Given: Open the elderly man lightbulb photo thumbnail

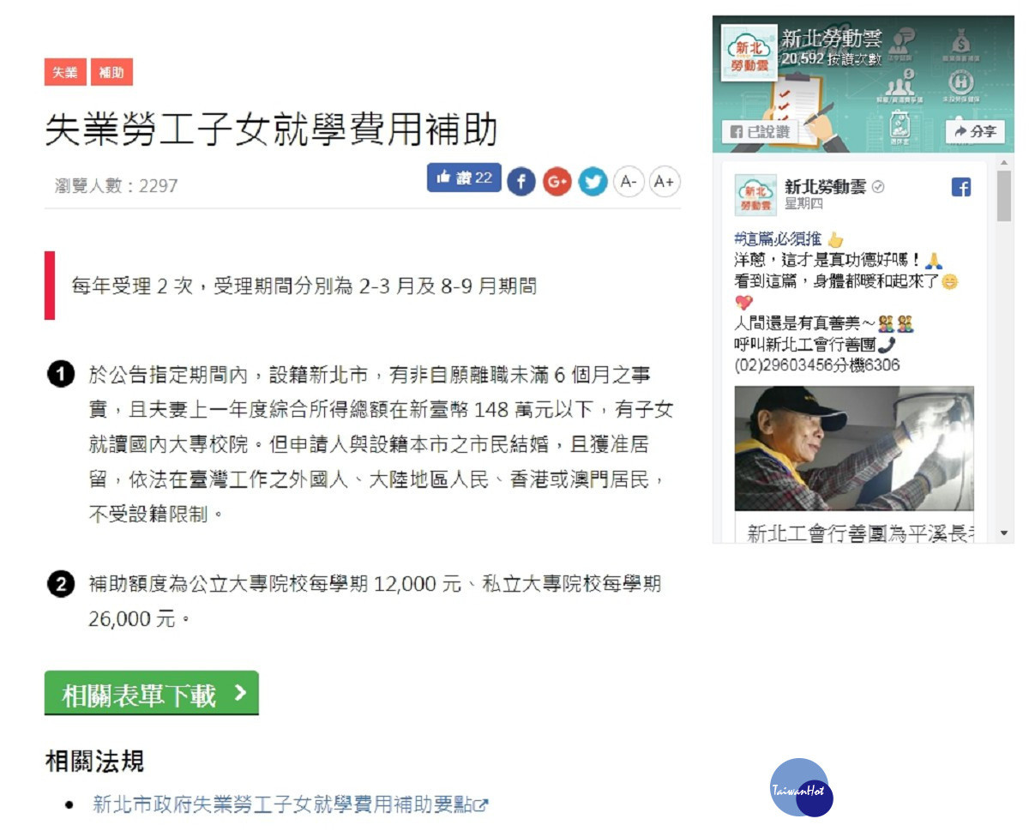Looking at the screenshot, I should point(854,449).
